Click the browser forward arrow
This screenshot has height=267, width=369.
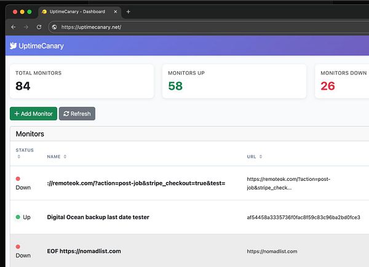[26, 27]
